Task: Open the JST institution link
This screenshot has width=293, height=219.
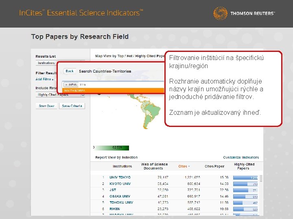Action: pos(113,190)
